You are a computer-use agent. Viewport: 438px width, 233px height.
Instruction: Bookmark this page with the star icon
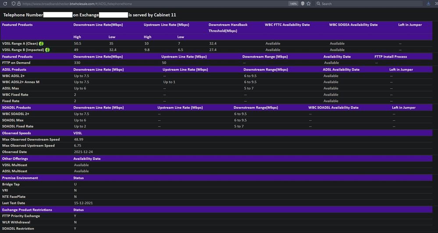[x=308, y=4]
